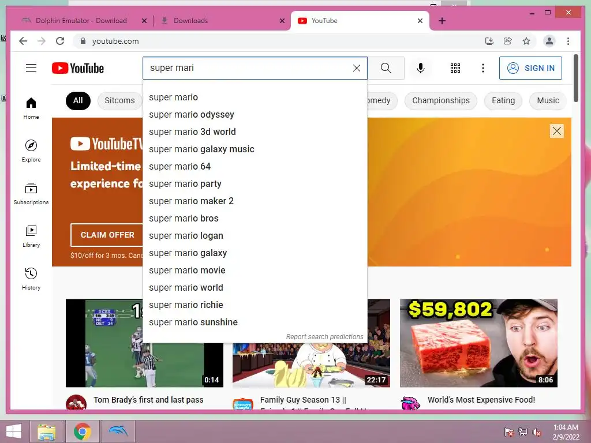Click Report search predictions link
The width and height of the screenshot is (591, 443).
(324, 337)
